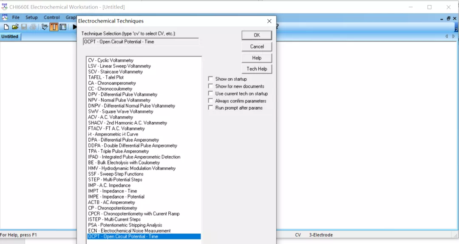The height and width of the screenshot is (244, 459).
Task: Choose CA - Chronoamperometry
Action: (112, 83)
